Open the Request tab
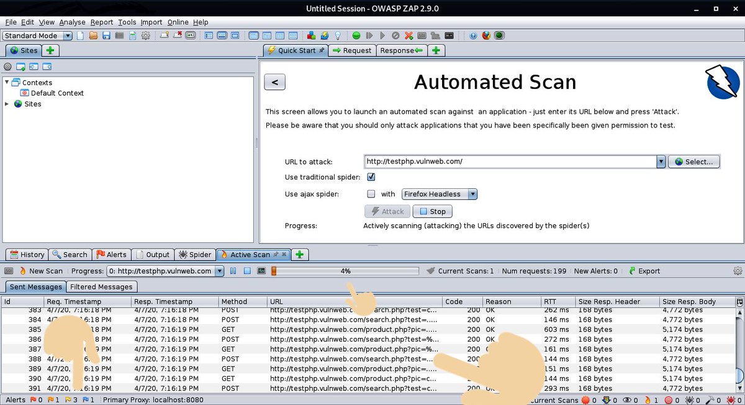The width and height of the screenshot is (745, 405). [351, 50]
